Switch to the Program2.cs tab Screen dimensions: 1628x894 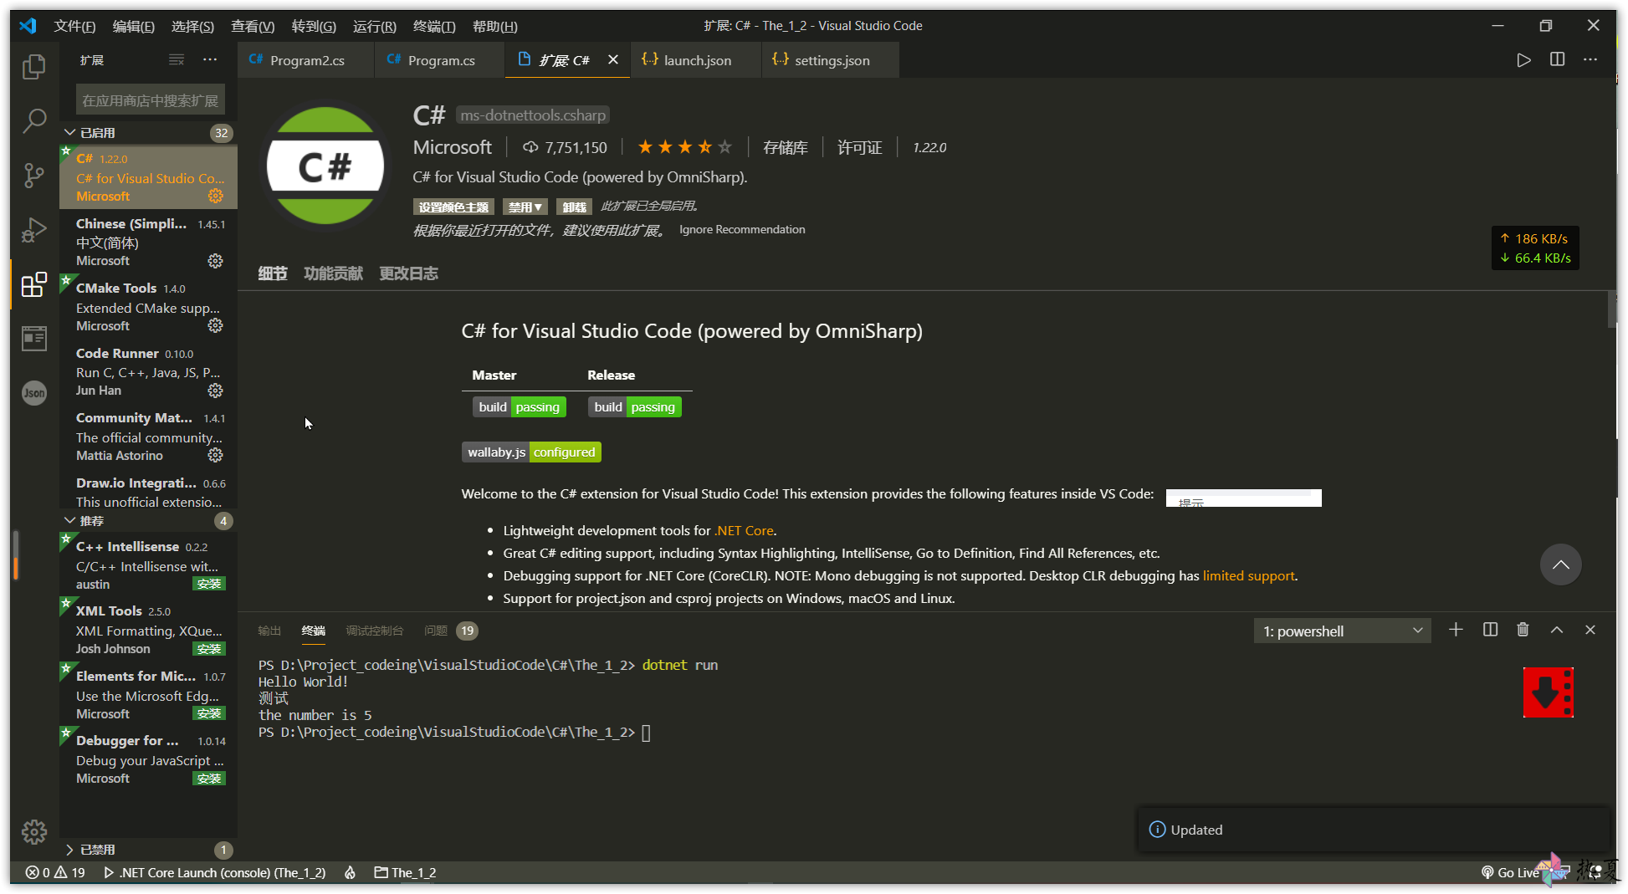coord(306,60)
